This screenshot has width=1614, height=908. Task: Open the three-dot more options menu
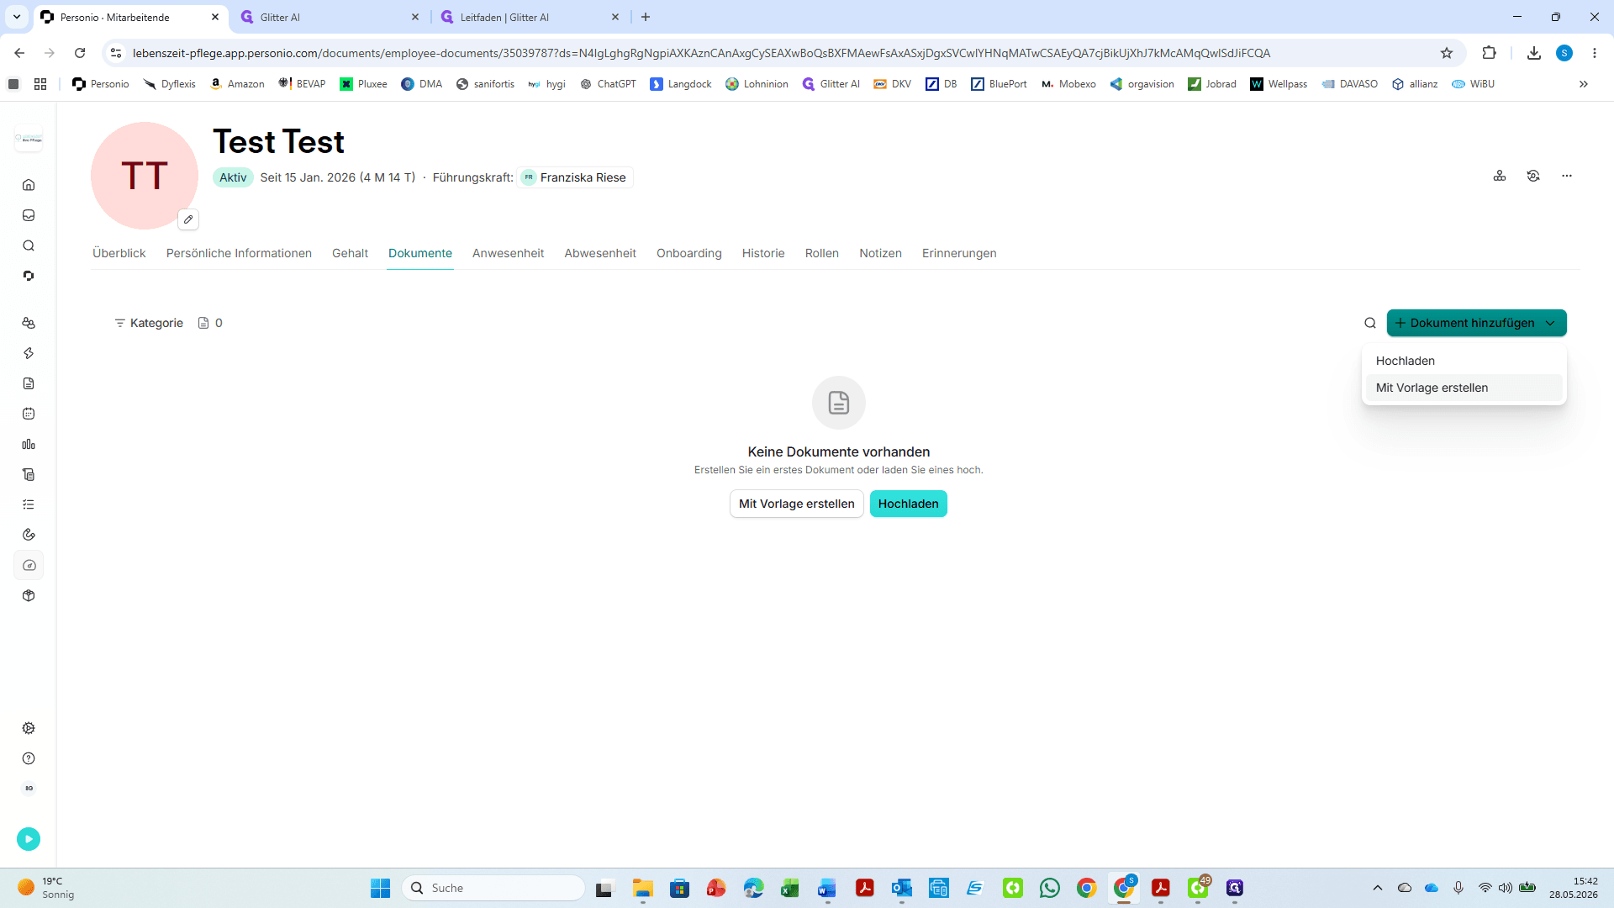point(1567,176)
